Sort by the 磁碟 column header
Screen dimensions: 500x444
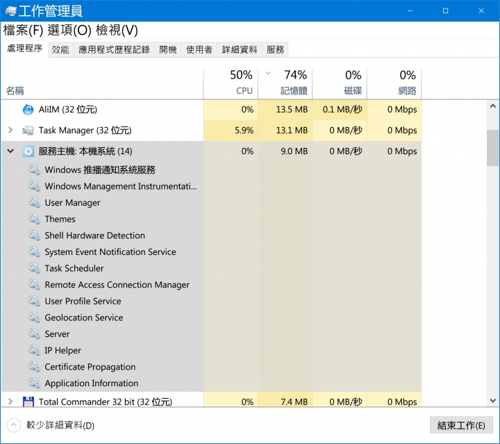[340, 83]
